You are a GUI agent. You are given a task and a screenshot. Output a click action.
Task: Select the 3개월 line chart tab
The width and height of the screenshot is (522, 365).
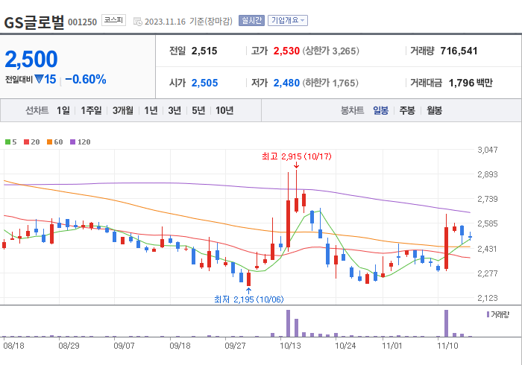point(123,110)
